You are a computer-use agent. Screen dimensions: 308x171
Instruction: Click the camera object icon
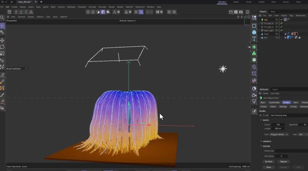(254, 95)
